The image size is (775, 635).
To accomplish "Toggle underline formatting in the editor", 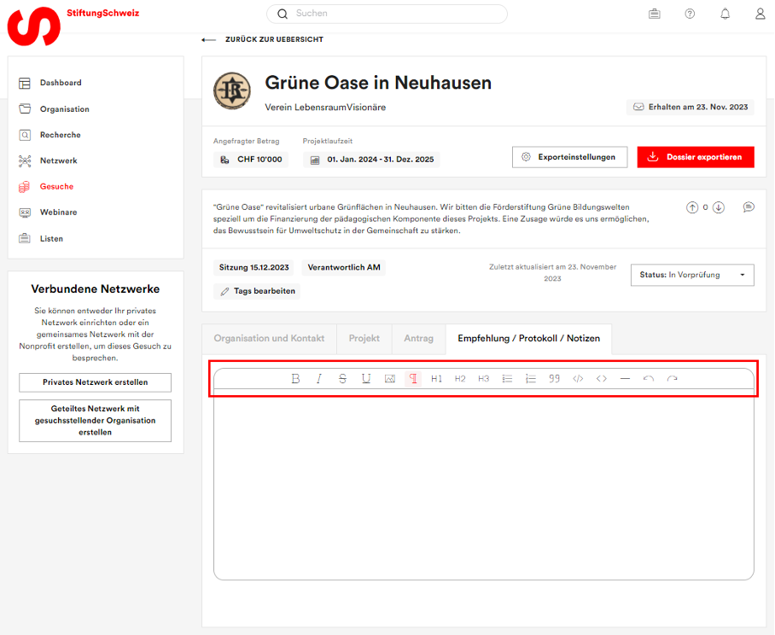I will click(366, 379).
